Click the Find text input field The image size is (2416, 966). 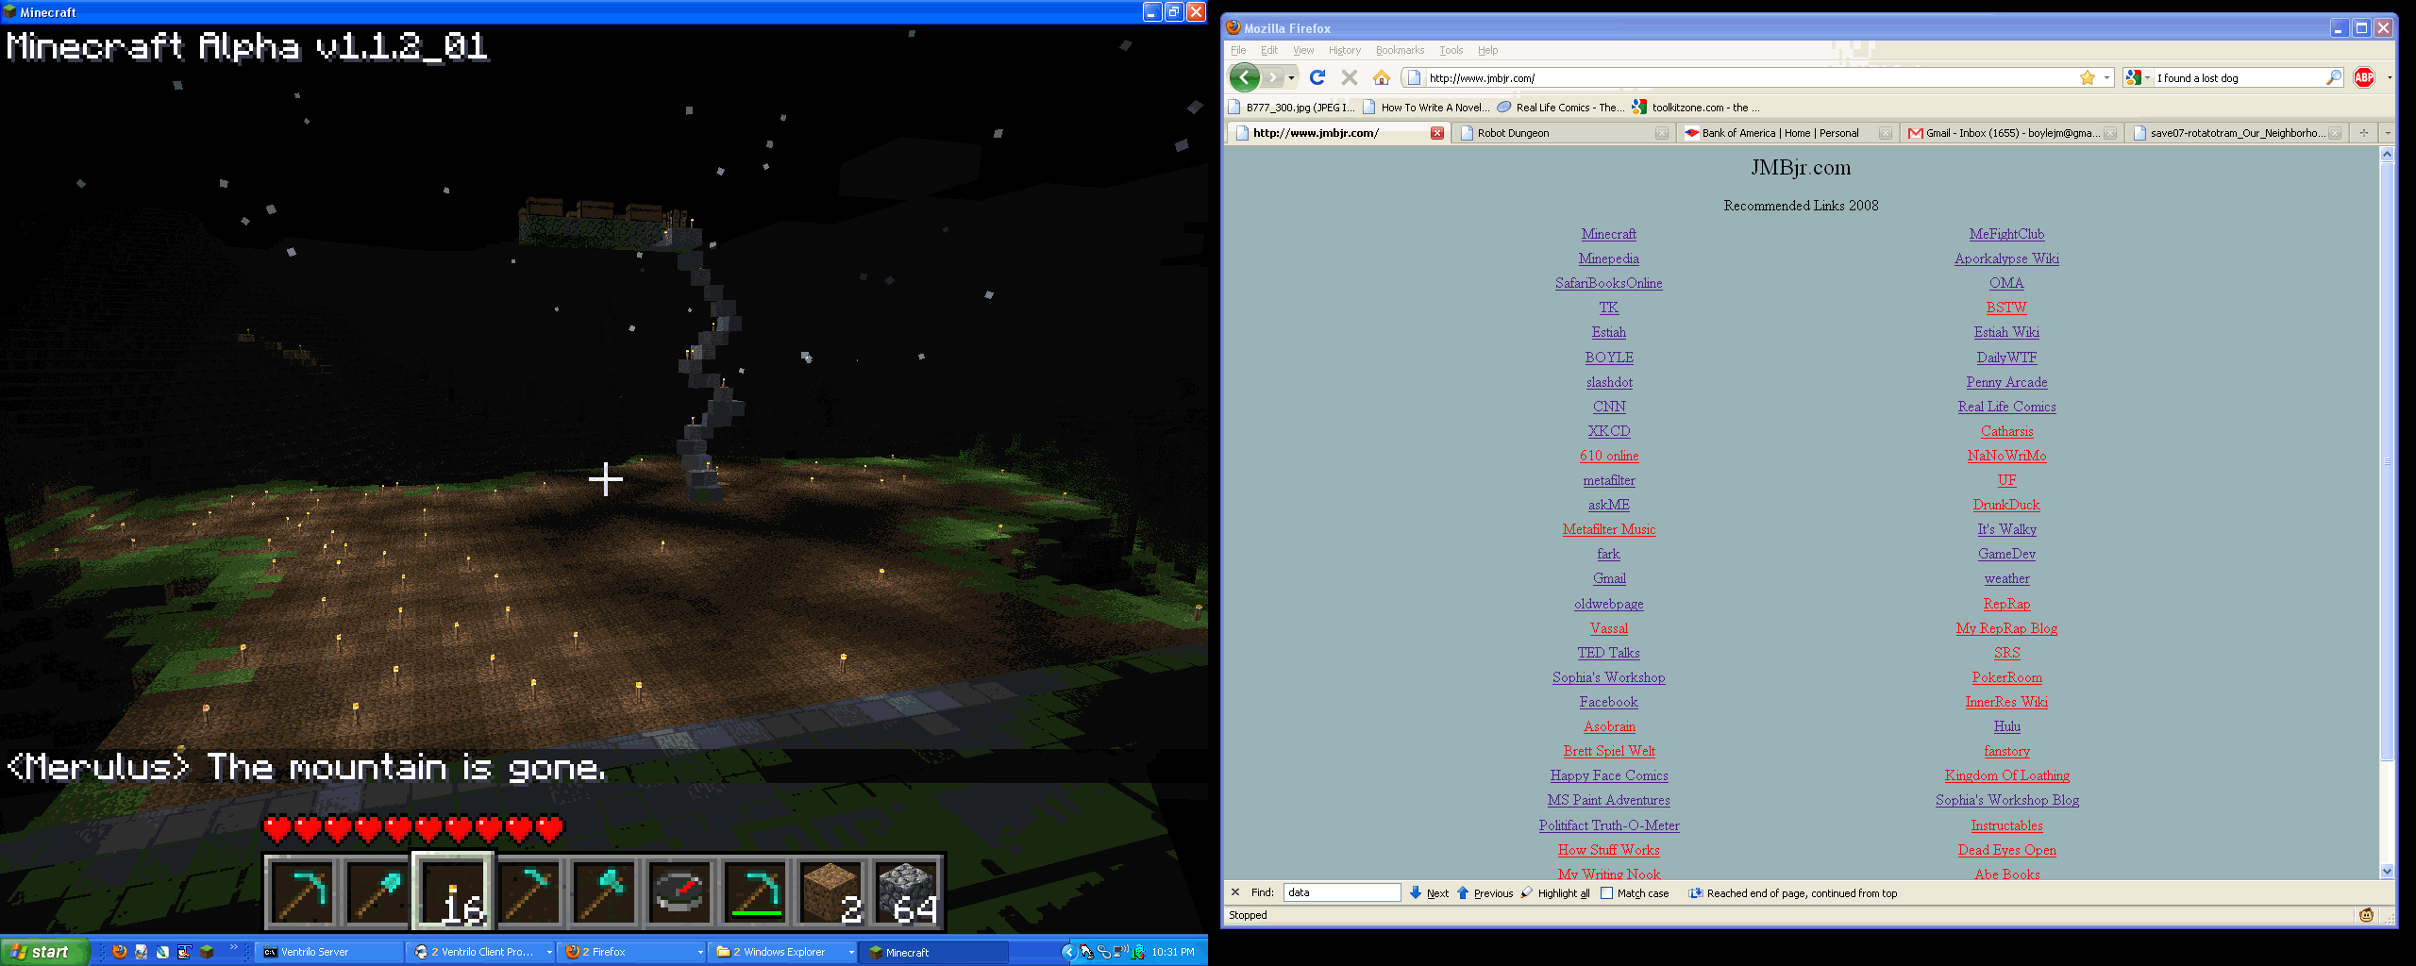(1342, 892)
